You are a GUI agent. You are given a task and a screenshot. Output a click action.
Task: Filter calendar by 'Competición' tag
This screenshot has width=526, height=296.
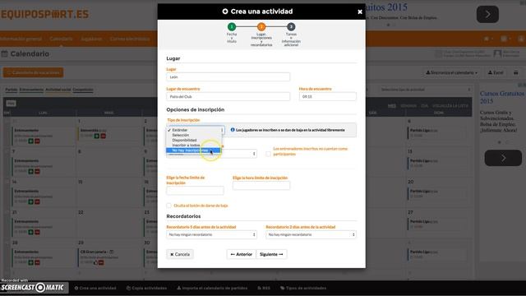(x=83, y=90)
